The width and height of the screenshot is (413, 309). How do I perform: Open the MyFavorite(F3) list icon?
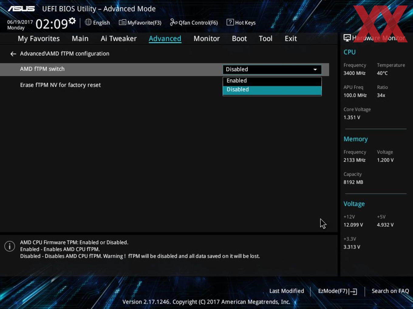pos(122,22)
